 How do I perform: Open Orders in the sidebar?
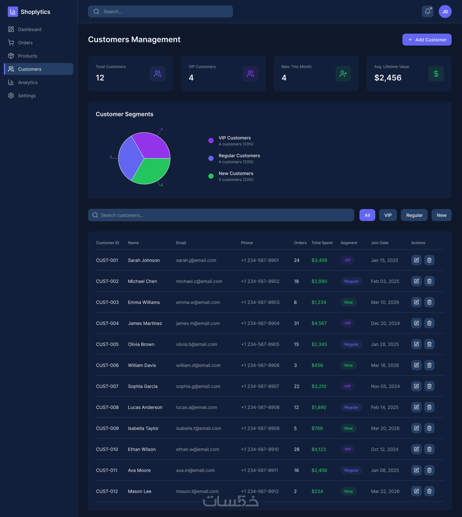pyautogui.click(x=38, y=43)
